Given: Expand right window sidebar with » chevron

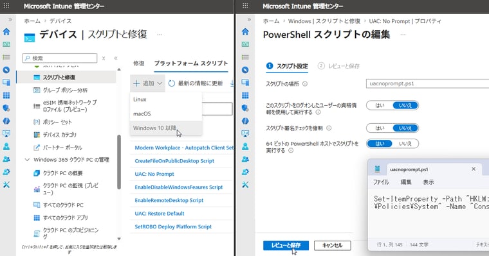Looking at the screenshot, I should (x=249, y=20).
